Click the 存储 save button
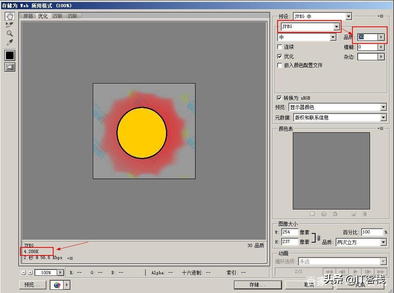Viewport: 394px width, 293px height. pos(258,285)
